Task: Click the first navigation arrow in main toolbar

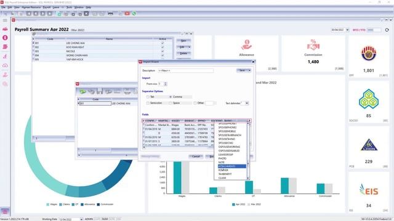Action: pos(29,14)
